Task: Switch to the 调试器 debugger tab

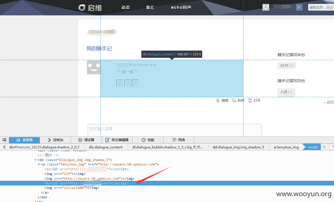Action: coord(86,140)
